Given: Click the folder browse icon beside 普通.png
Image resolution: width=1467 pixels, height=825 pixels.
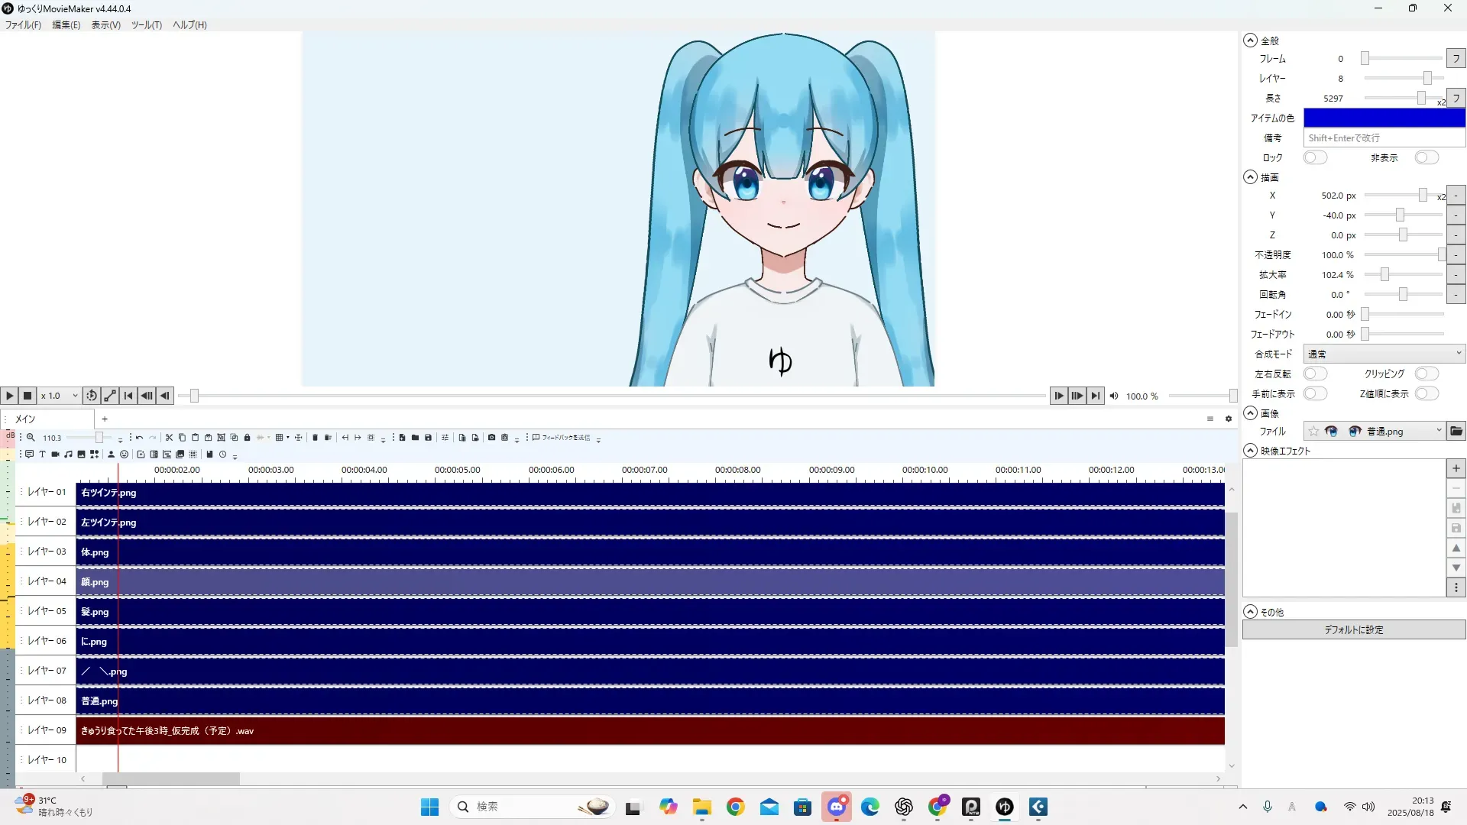Looking at the screenshot, I should [1456, 432].
